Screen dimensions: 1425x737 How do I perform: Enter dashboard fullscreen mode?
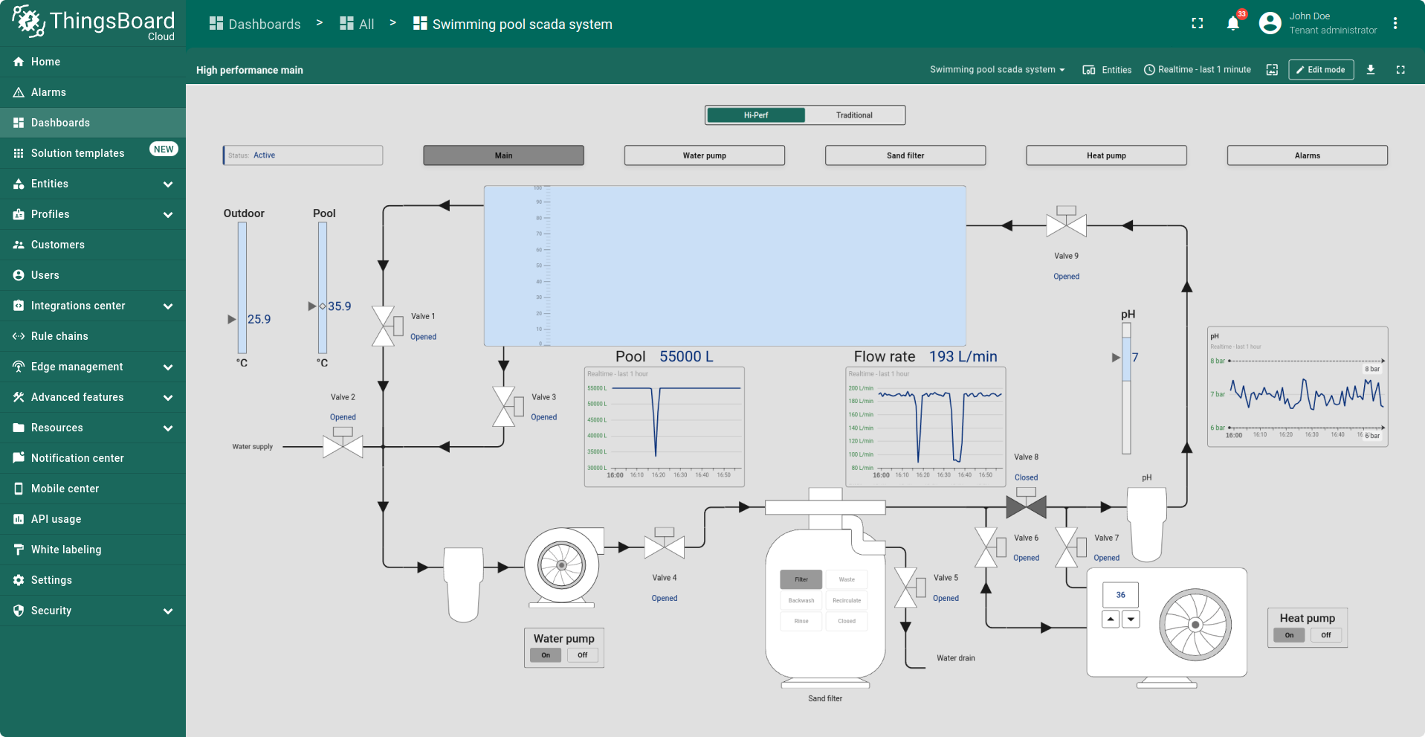tap(1400, 69)
